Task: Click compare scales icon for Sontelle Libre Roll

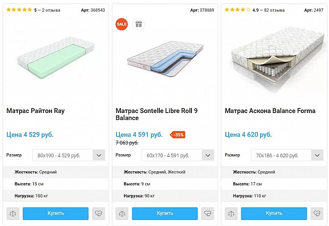Action: (x=122, y=213)
